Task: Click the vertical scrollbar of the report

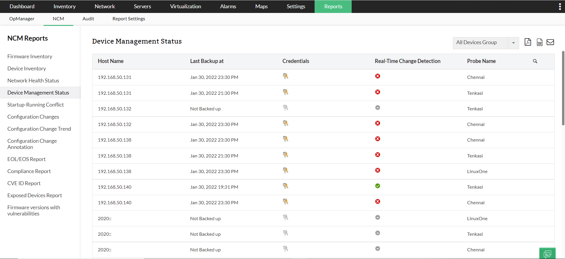Action: tap(563, 88)
